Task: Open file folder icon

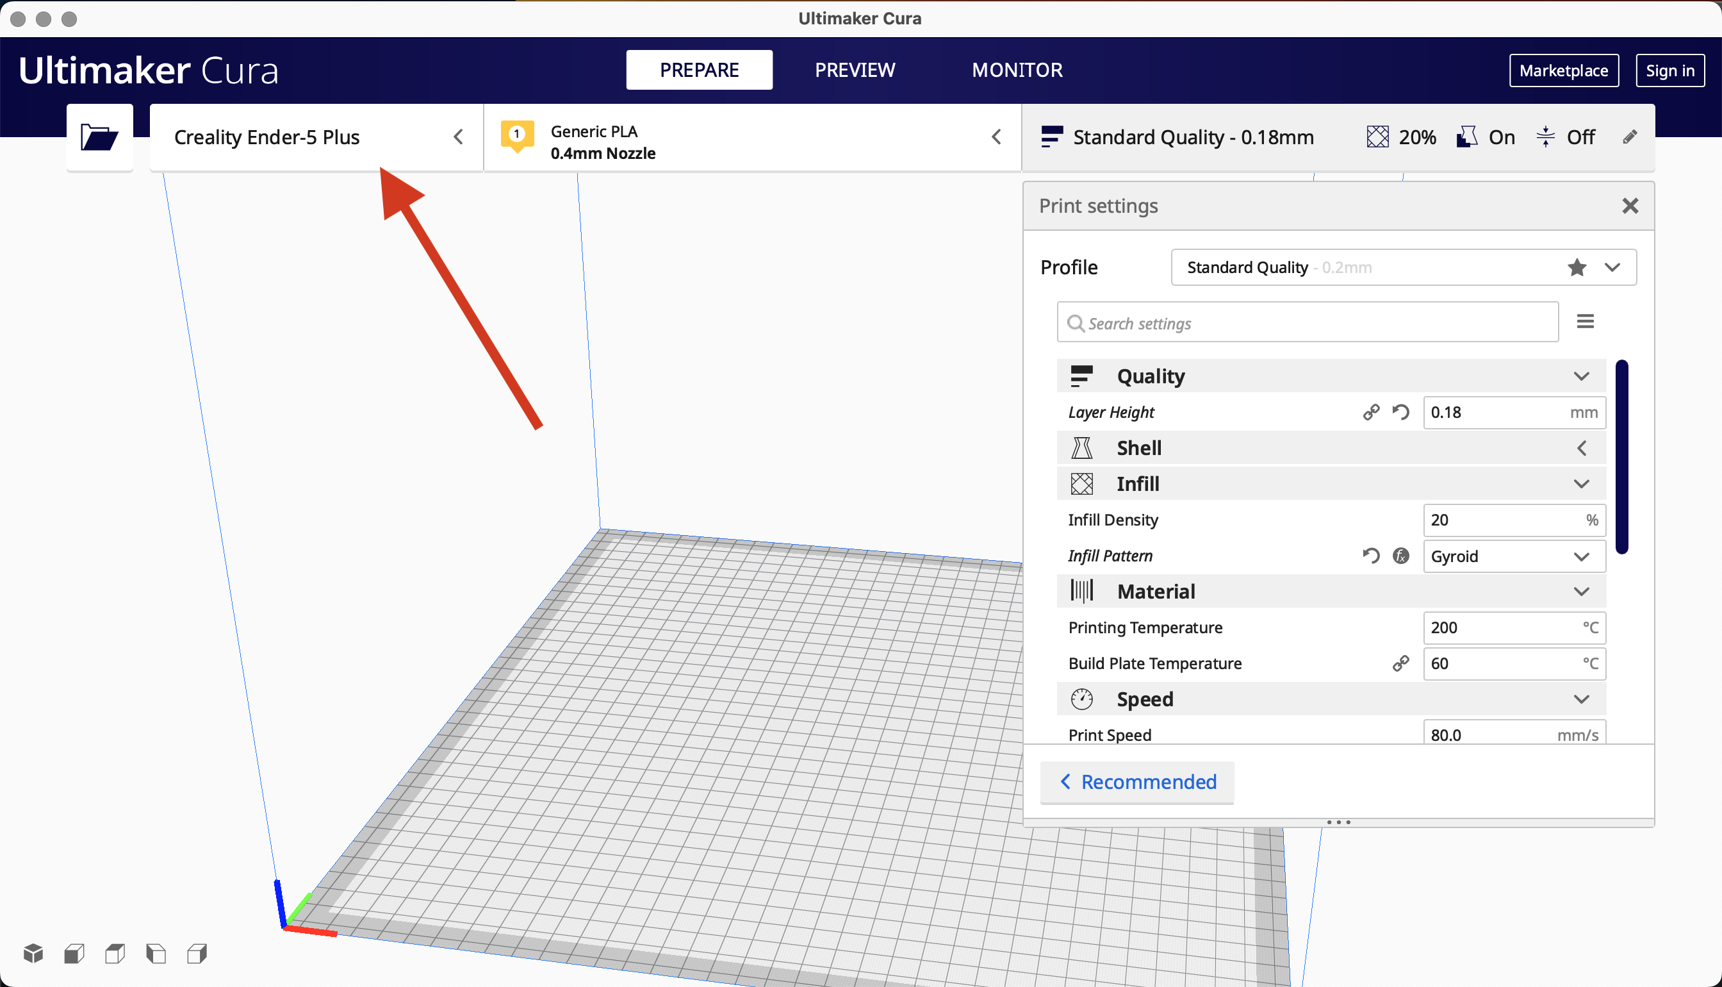Action: [x=99, y=137]
